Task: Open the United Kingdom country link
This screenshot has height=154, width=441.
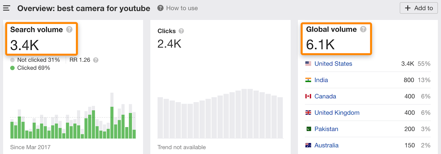Action: pyautogui.click(x=337, y=113)
